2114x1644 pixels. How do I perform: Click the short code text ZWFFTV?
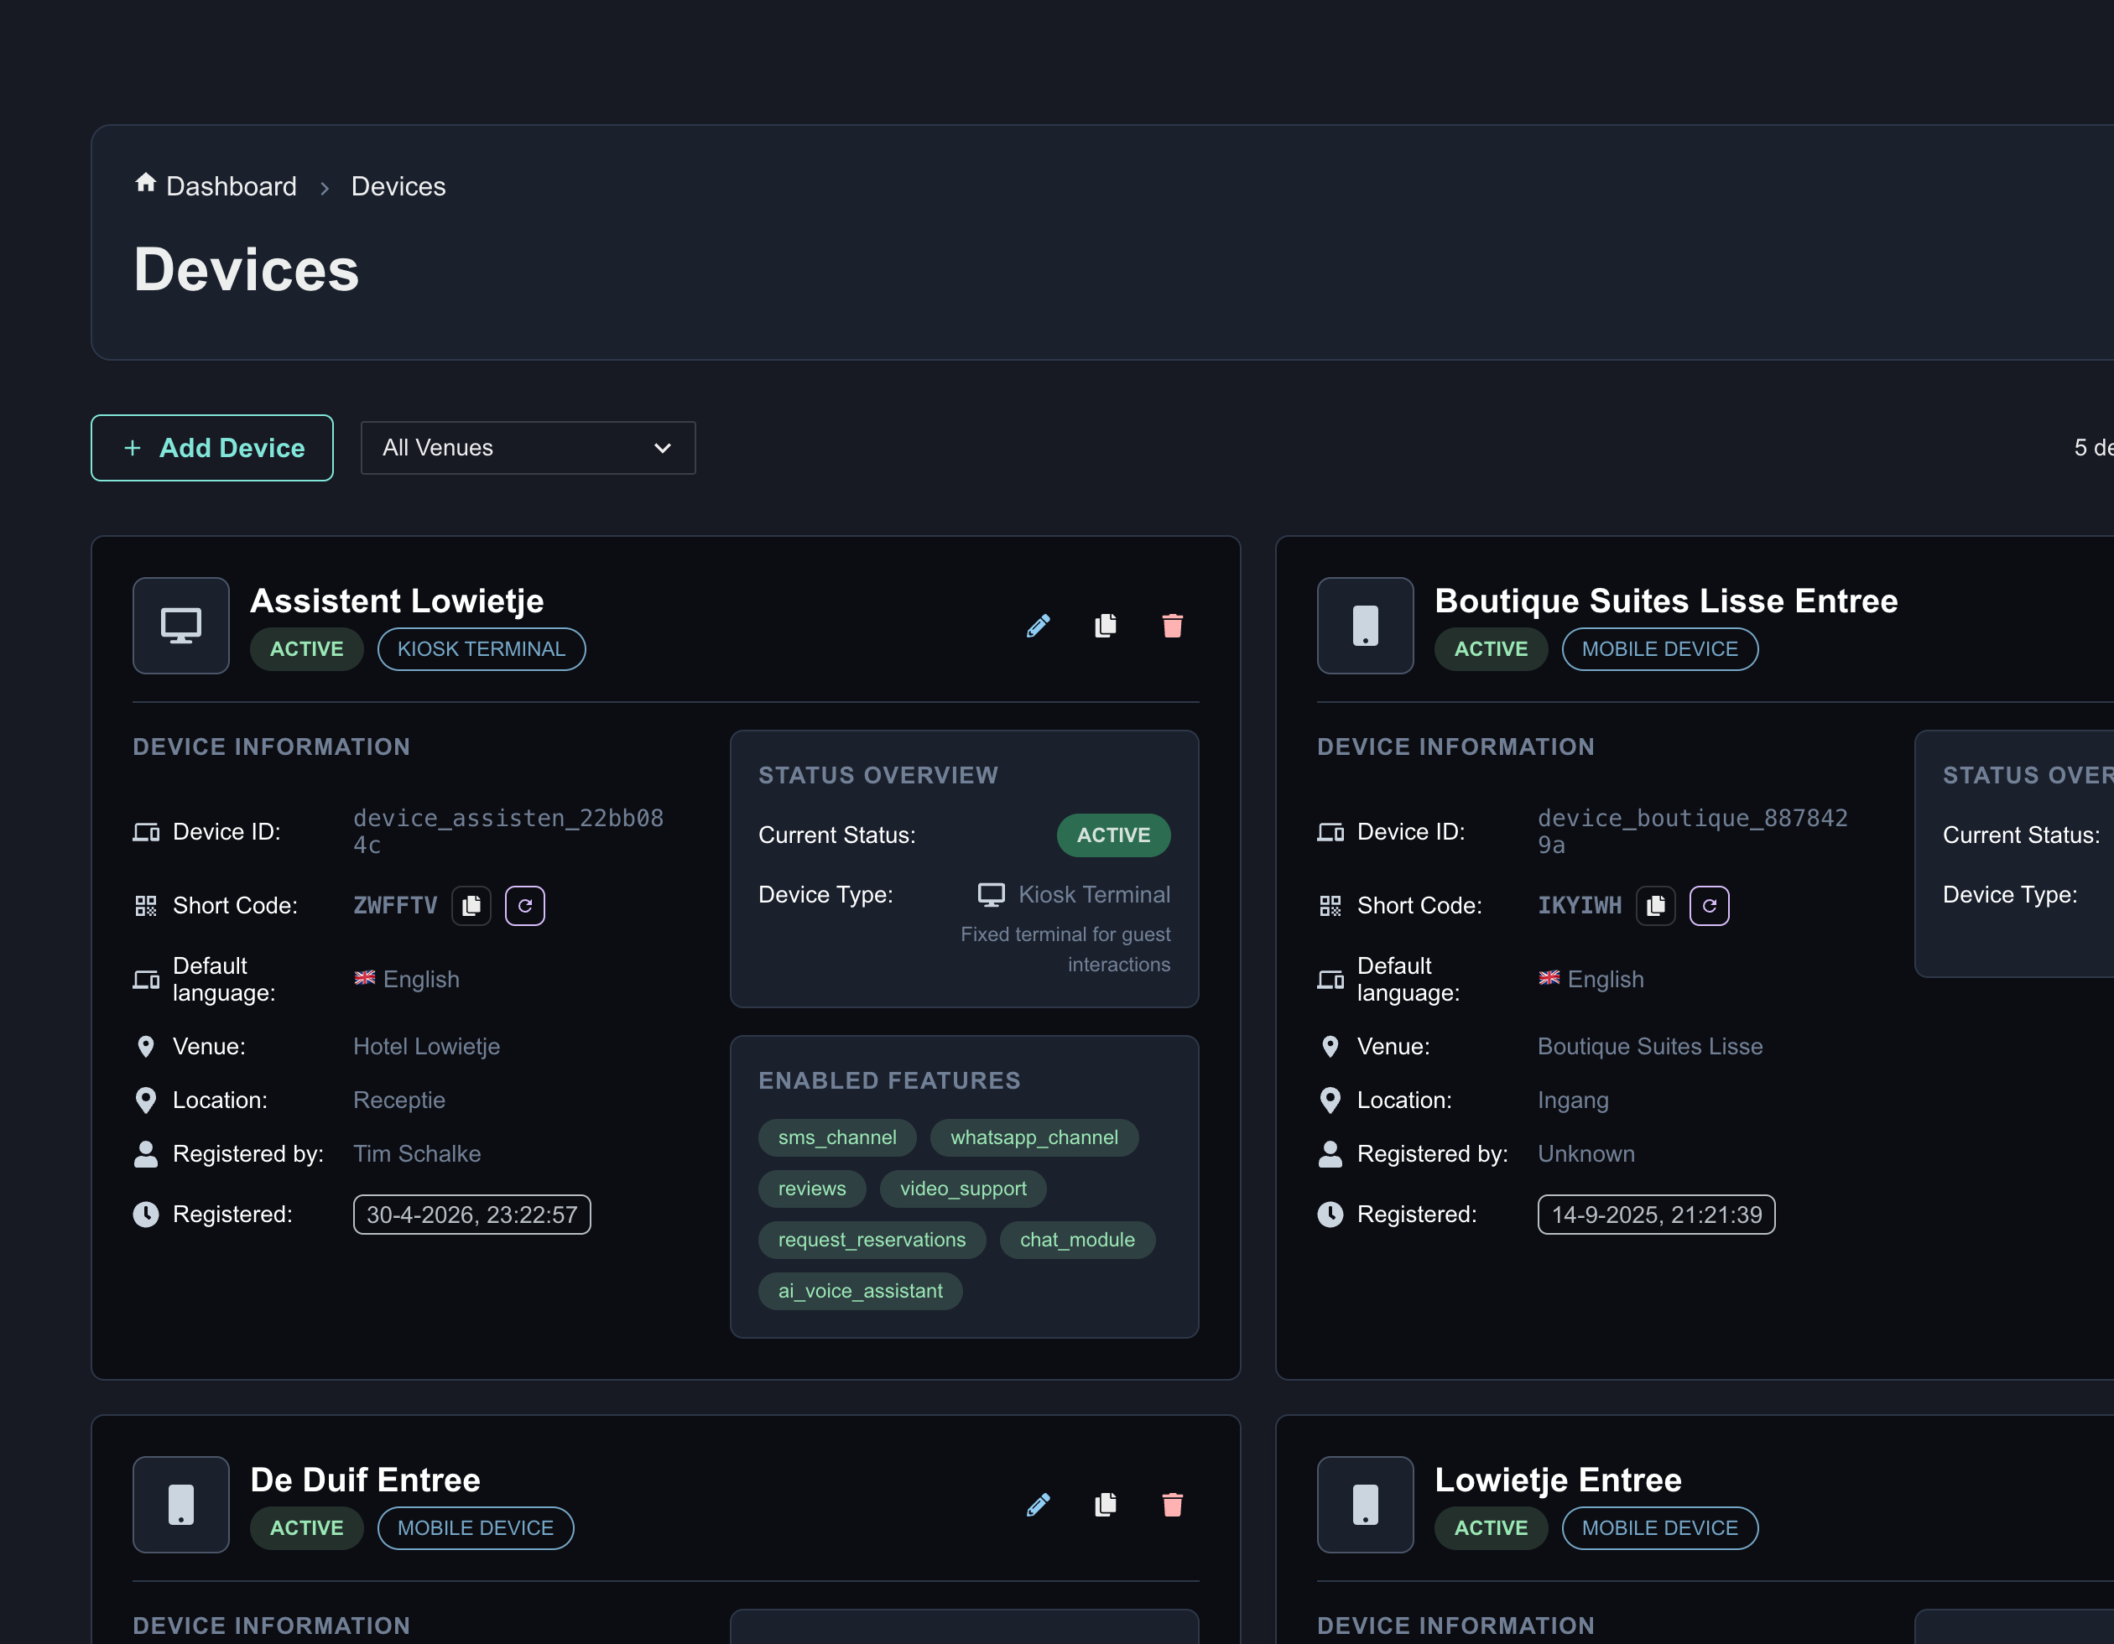point(395,906)
